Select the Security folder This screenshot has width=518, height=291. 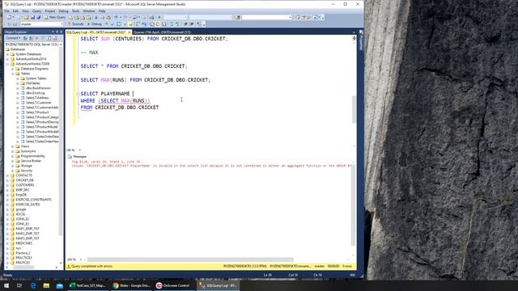click(27, 171)
